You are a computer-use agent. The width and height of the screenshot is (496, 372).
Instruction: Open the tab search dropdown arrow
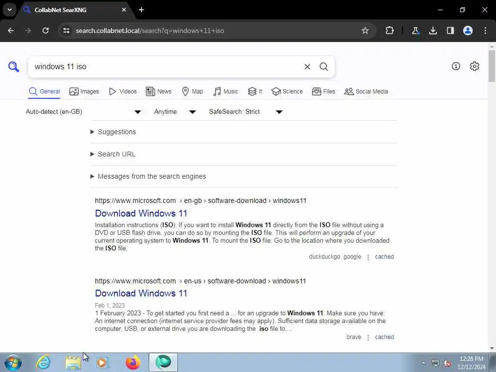[10, 10]
